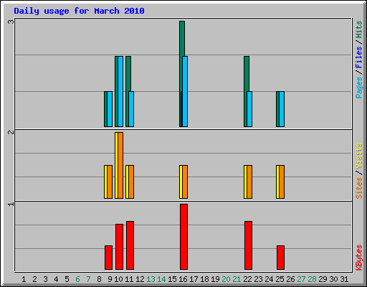Select the orange Sites bar for day 9
The width and height of the screenshot is (367, 287).
point(110,182)
